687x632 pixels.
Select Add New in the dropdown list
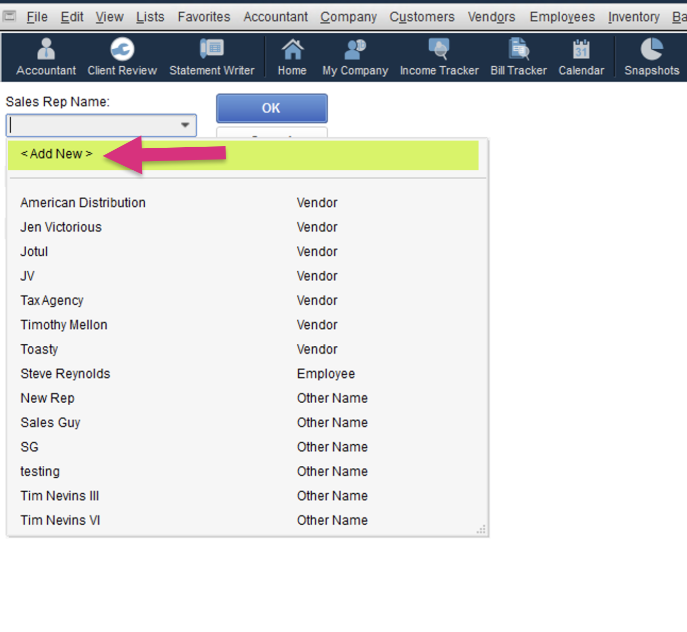[56, 154]
